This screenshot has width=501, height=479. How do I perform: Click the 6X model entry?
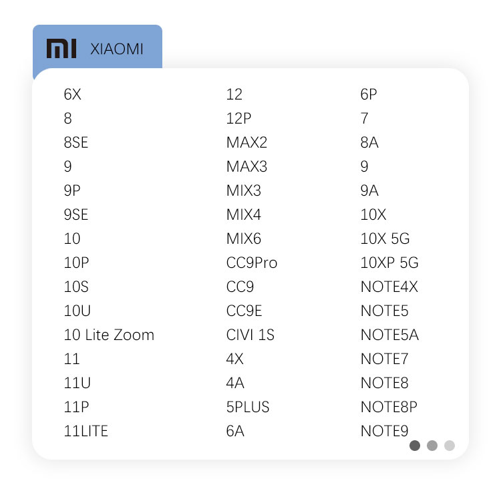click(x=72, y=94)
